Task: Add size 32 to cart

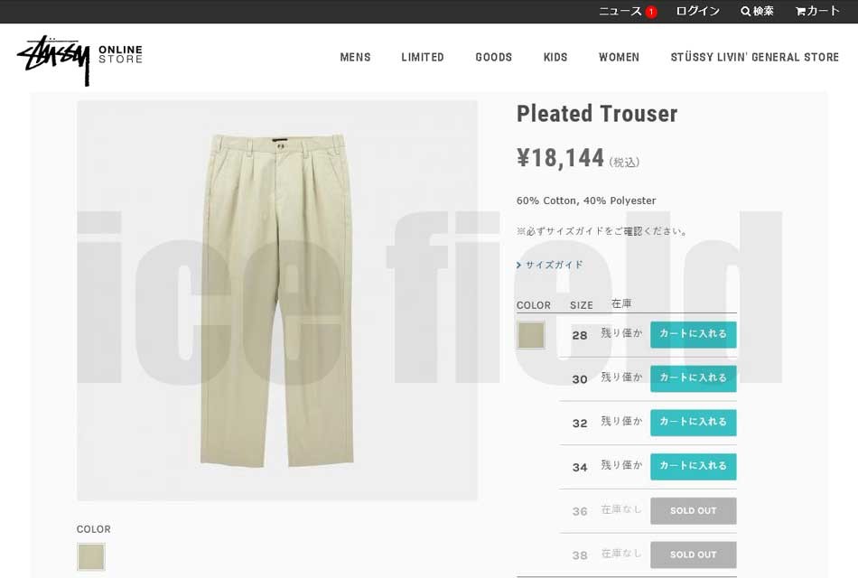Action: [x=694, y=423]
